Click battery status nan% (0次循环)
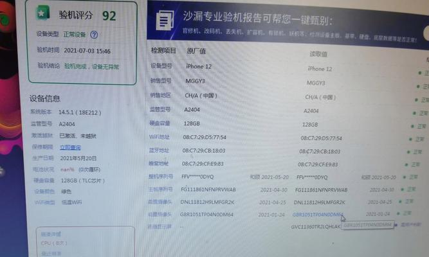 (80, 170)
